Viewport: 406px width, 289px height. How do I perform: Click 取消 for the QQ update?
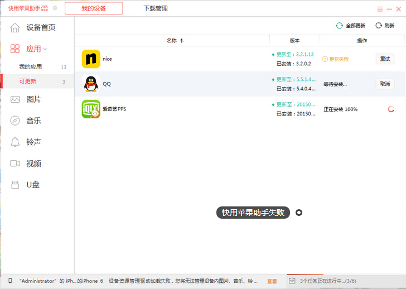tap(385, 84)
